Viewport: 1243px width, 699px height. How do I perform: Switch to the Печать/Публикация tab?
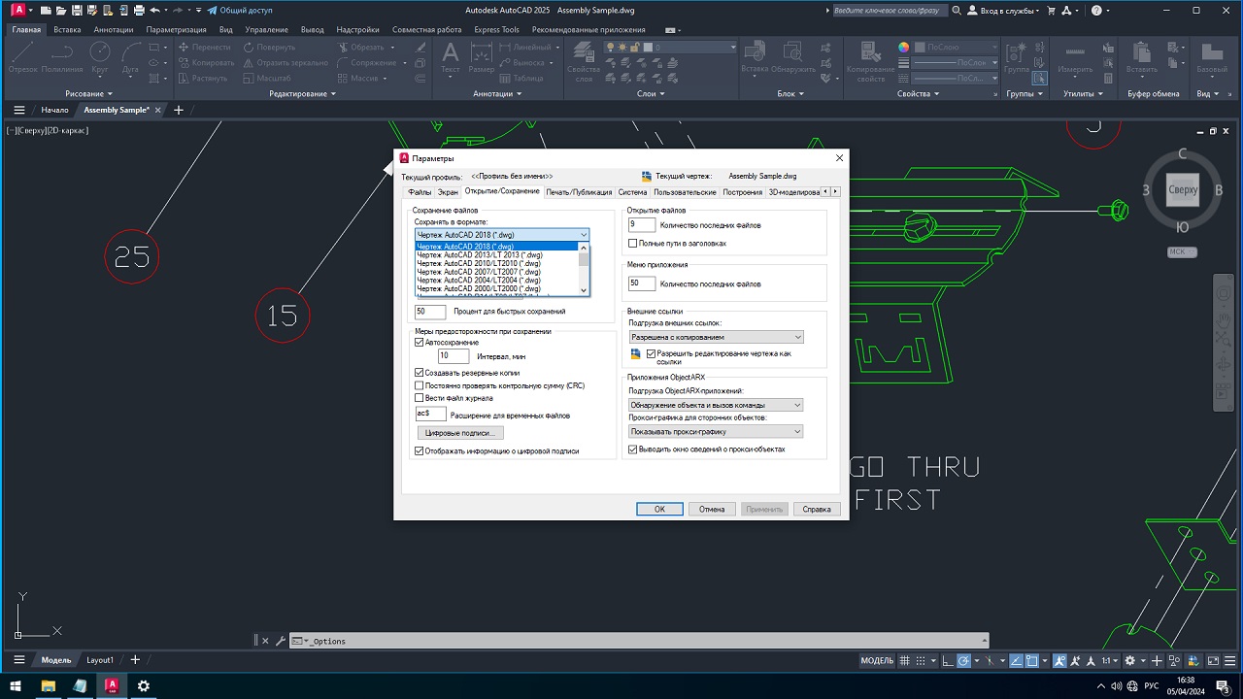click(x=579, y=192)
